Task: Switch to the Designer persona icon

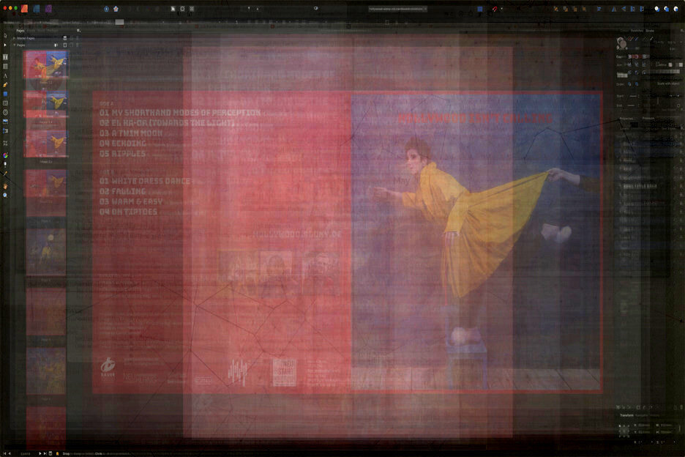Action: pyautogui.click(x=37, y=8)
